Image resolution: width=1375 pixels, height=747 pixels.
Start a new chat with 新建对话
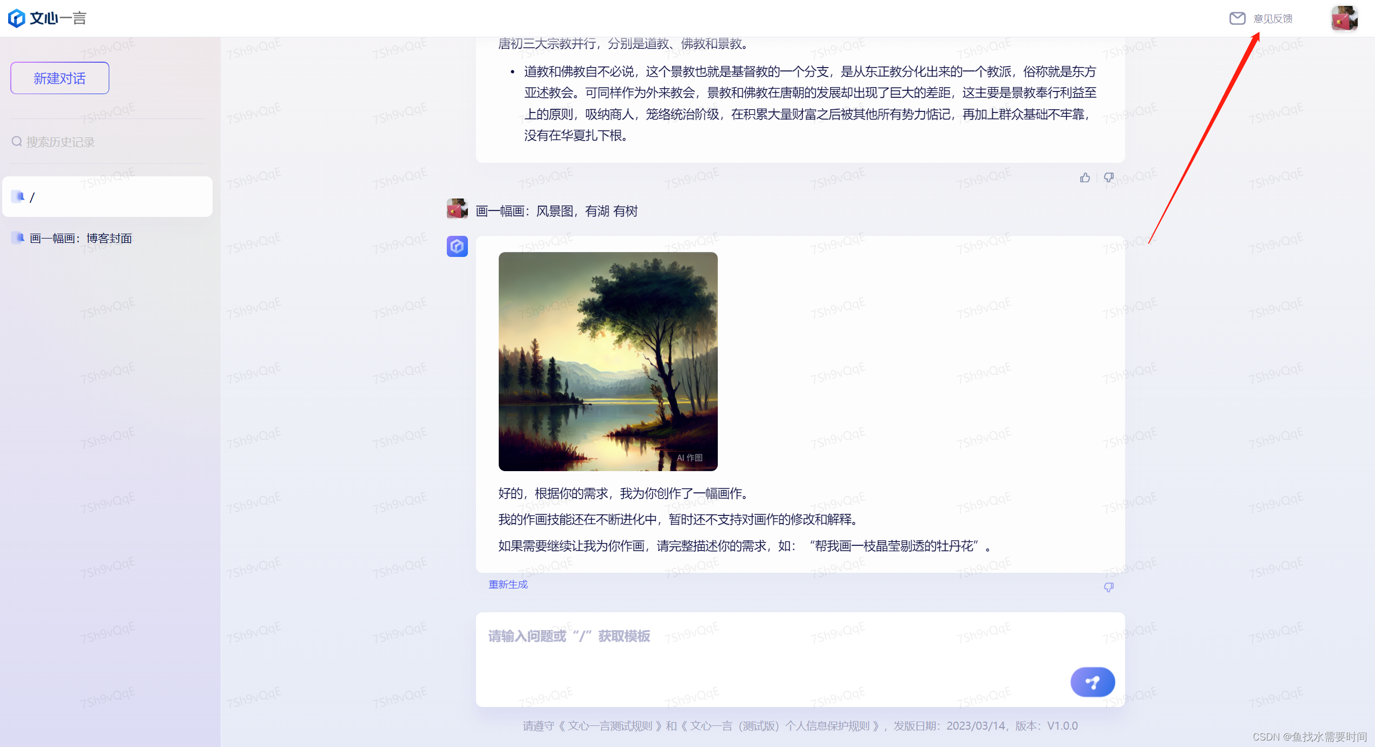click(60, 78)
